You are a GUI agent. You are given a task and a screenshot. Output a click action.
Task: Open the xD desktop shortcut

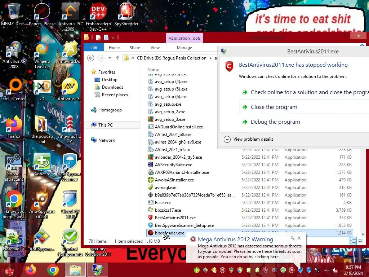pyautogui.click(x=42, y=90)
